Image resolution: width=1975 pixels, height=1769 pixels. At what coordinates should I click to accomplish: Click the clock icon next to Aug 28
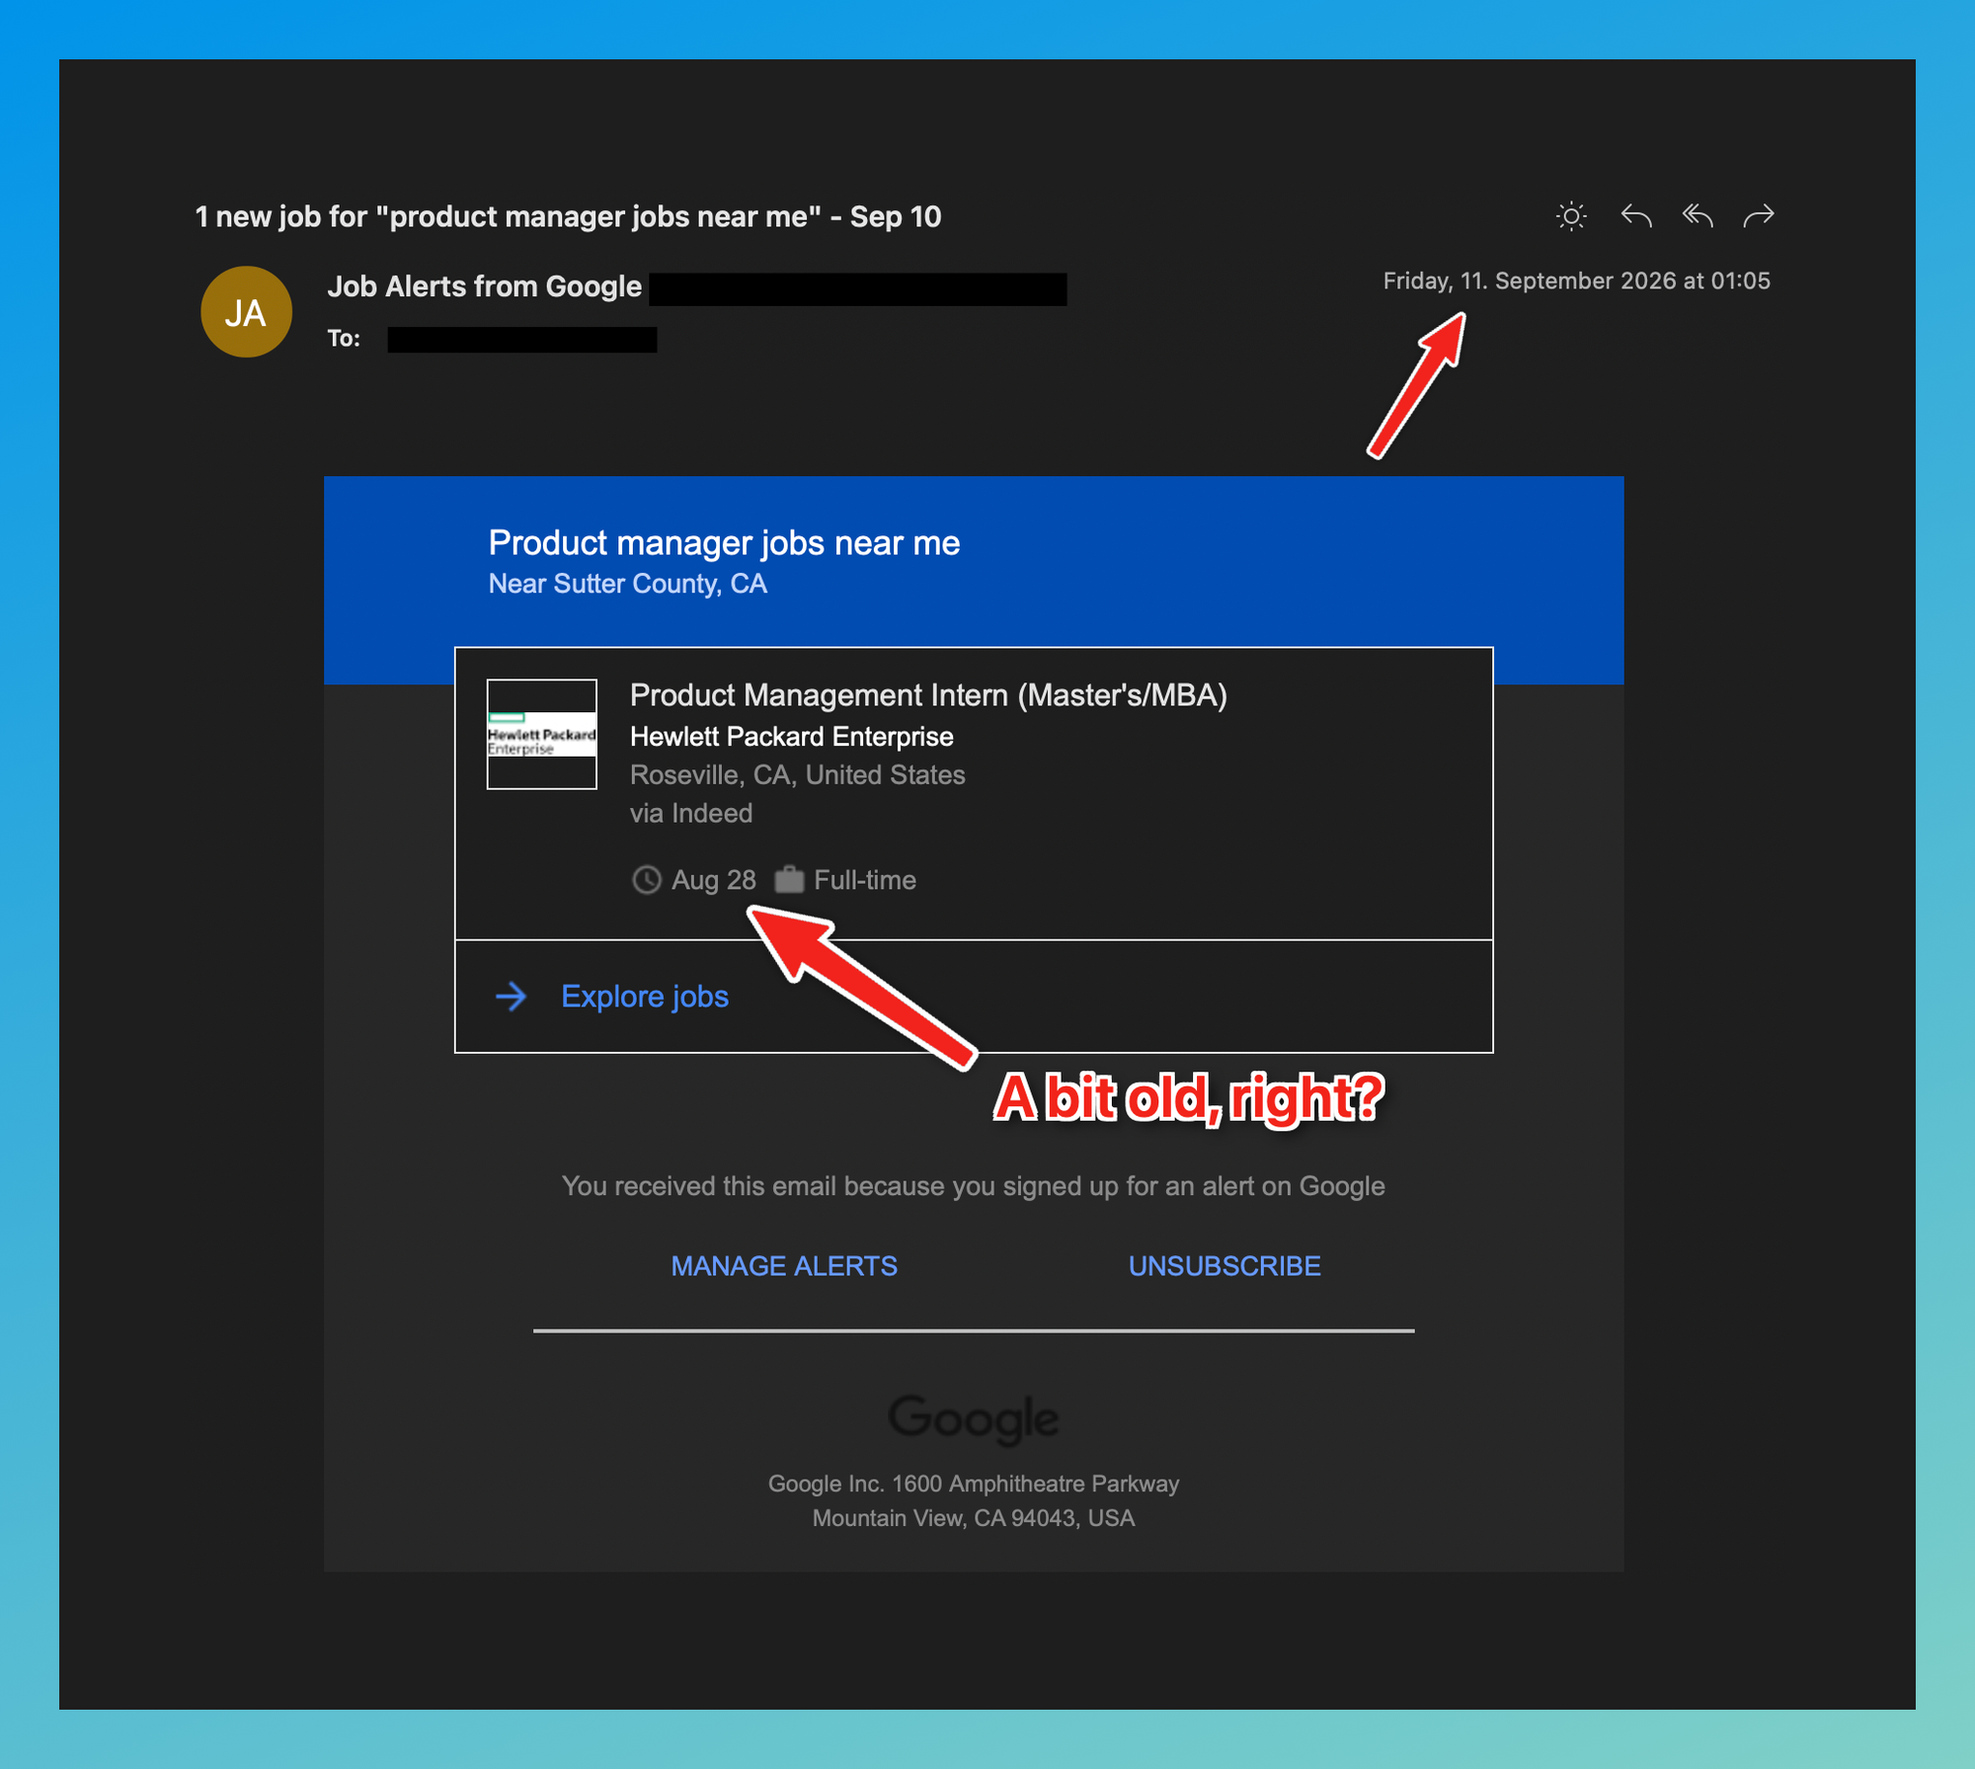click(646, 879)
